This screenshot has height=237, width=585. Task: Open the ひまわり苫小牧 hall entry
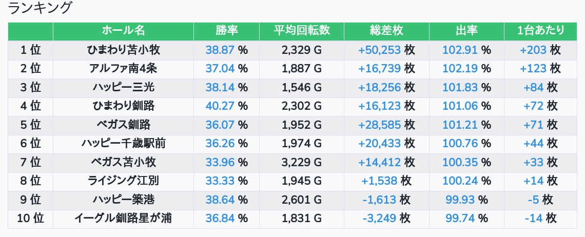tap(123, 50)
